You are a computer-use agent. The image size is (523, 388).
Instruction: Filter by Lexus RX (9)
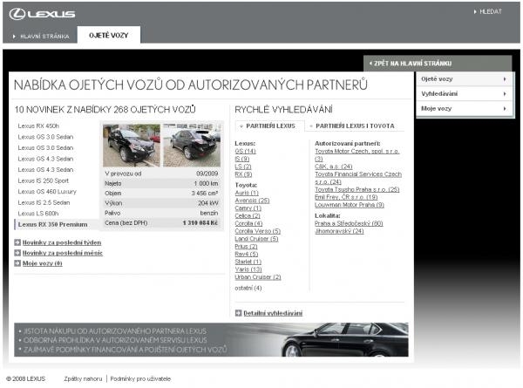pos(243,174)
